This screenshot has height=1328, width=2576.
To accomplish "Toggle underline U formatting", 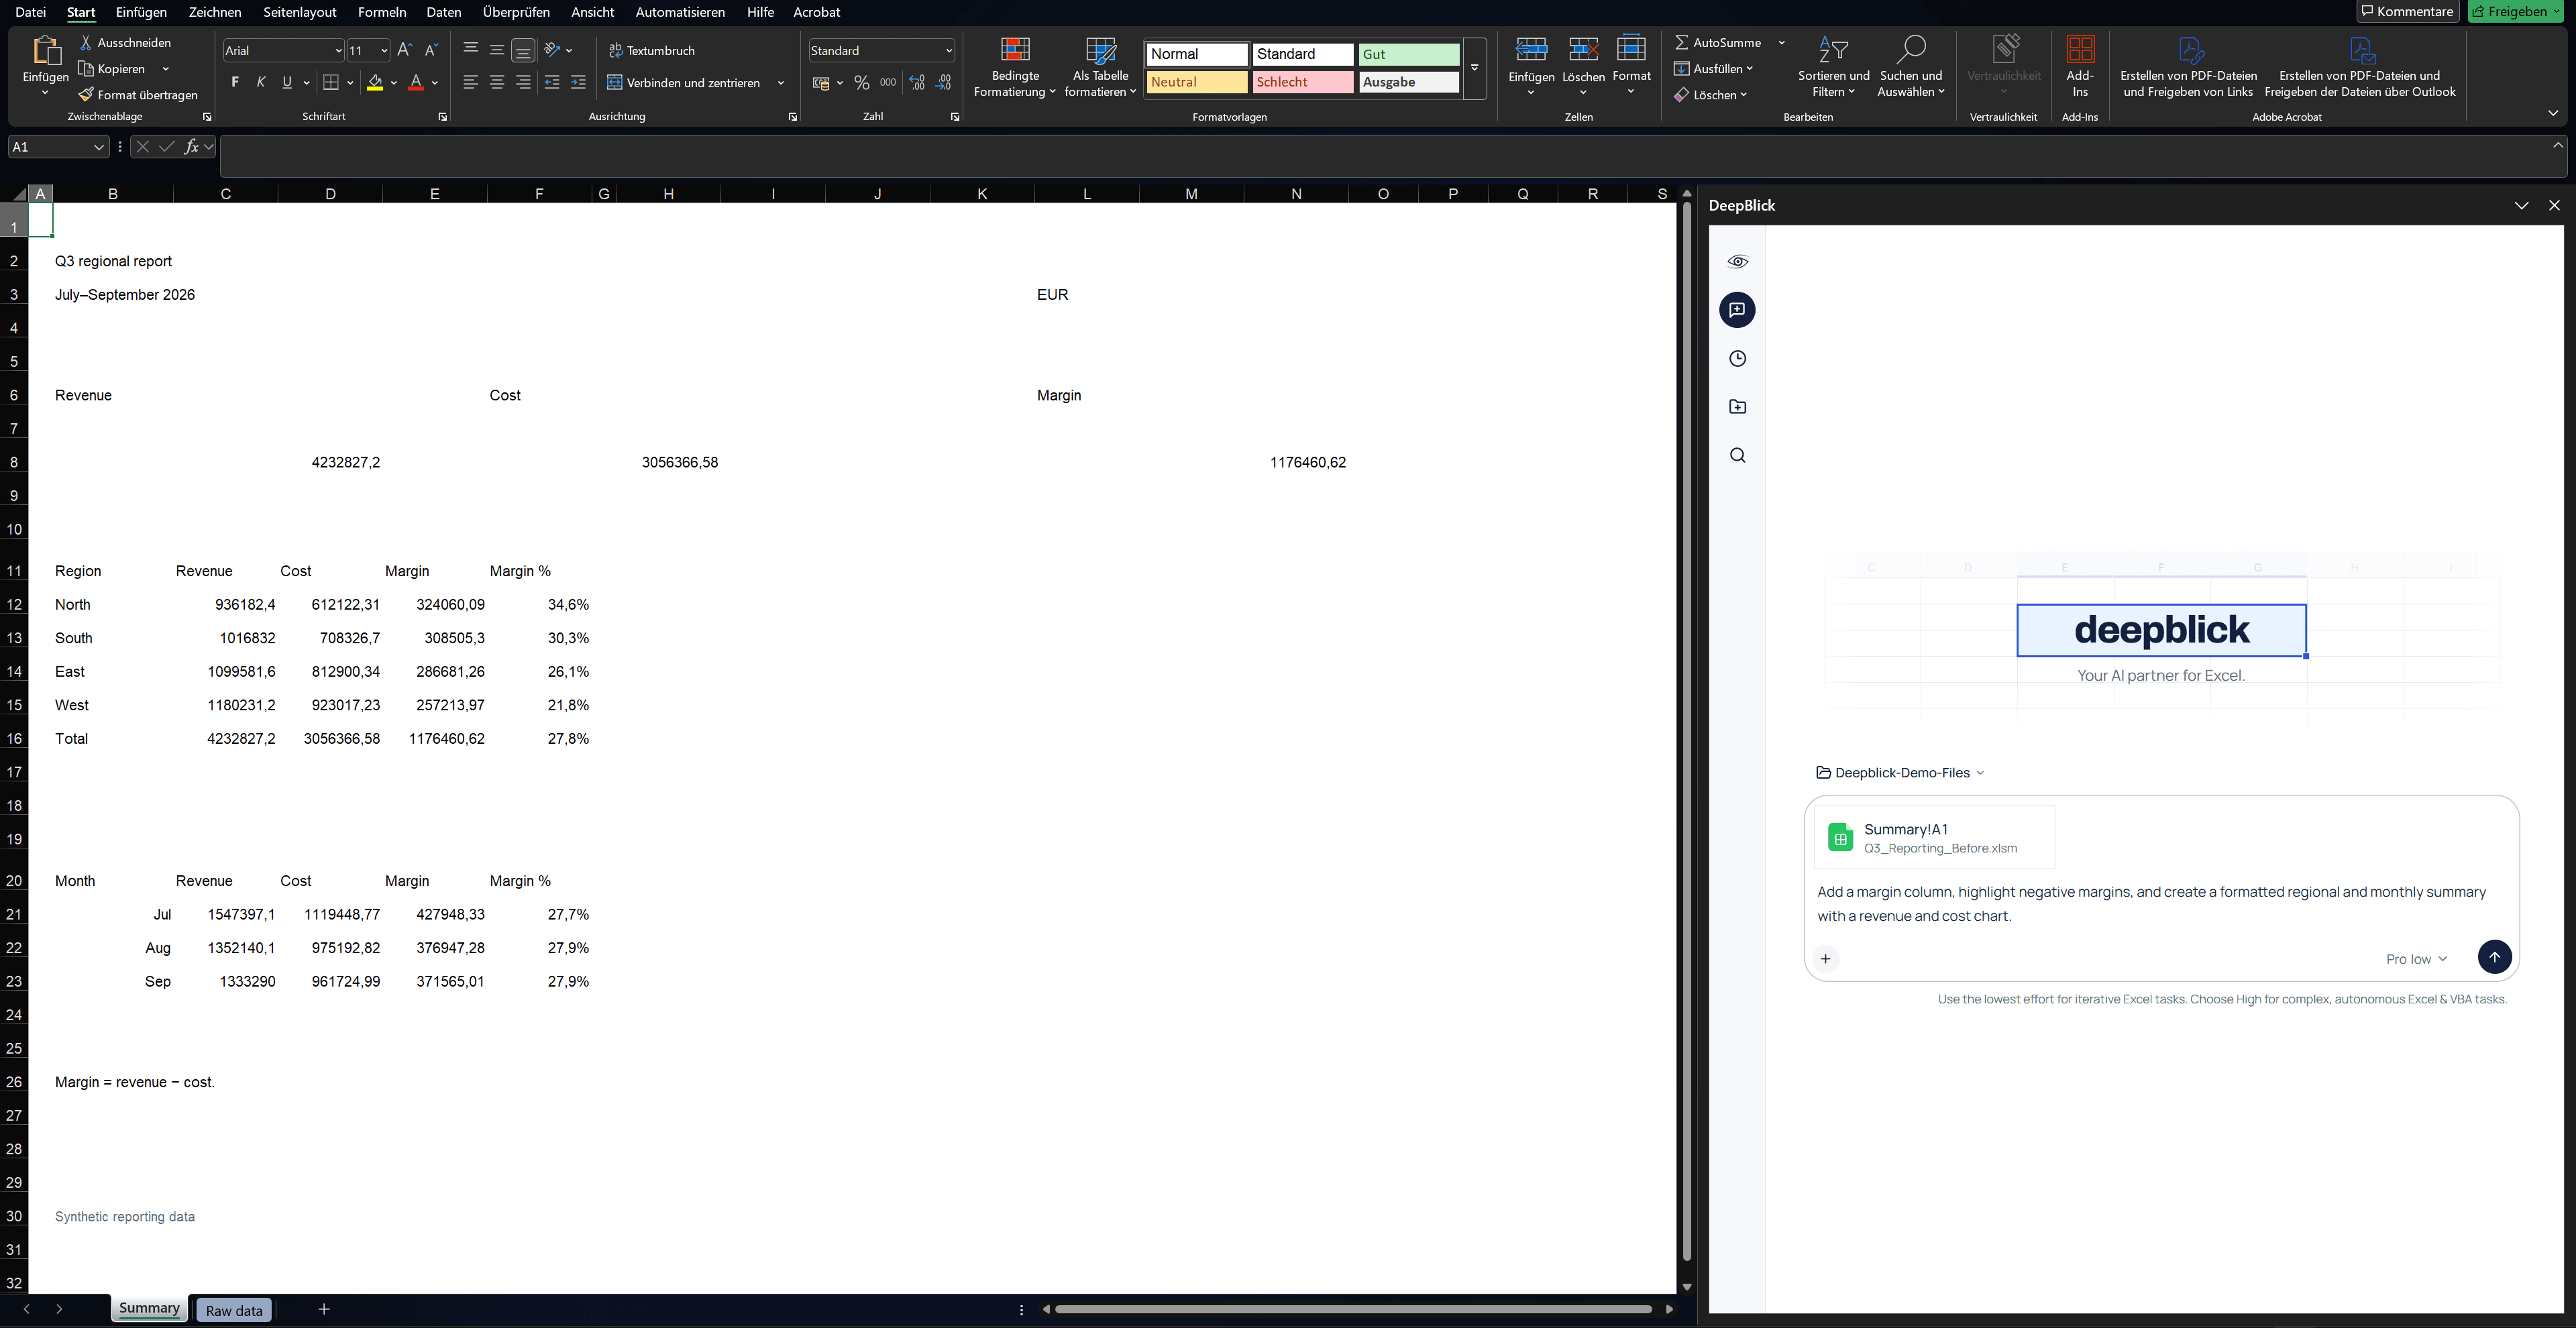I will tap(287, 83).
